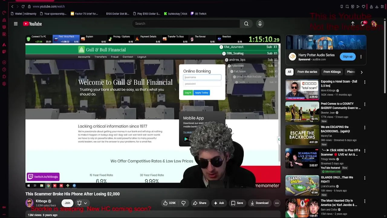Take a snapshot with the capture icon
Screen dimensions: 387x218
[x=347, y=7]
